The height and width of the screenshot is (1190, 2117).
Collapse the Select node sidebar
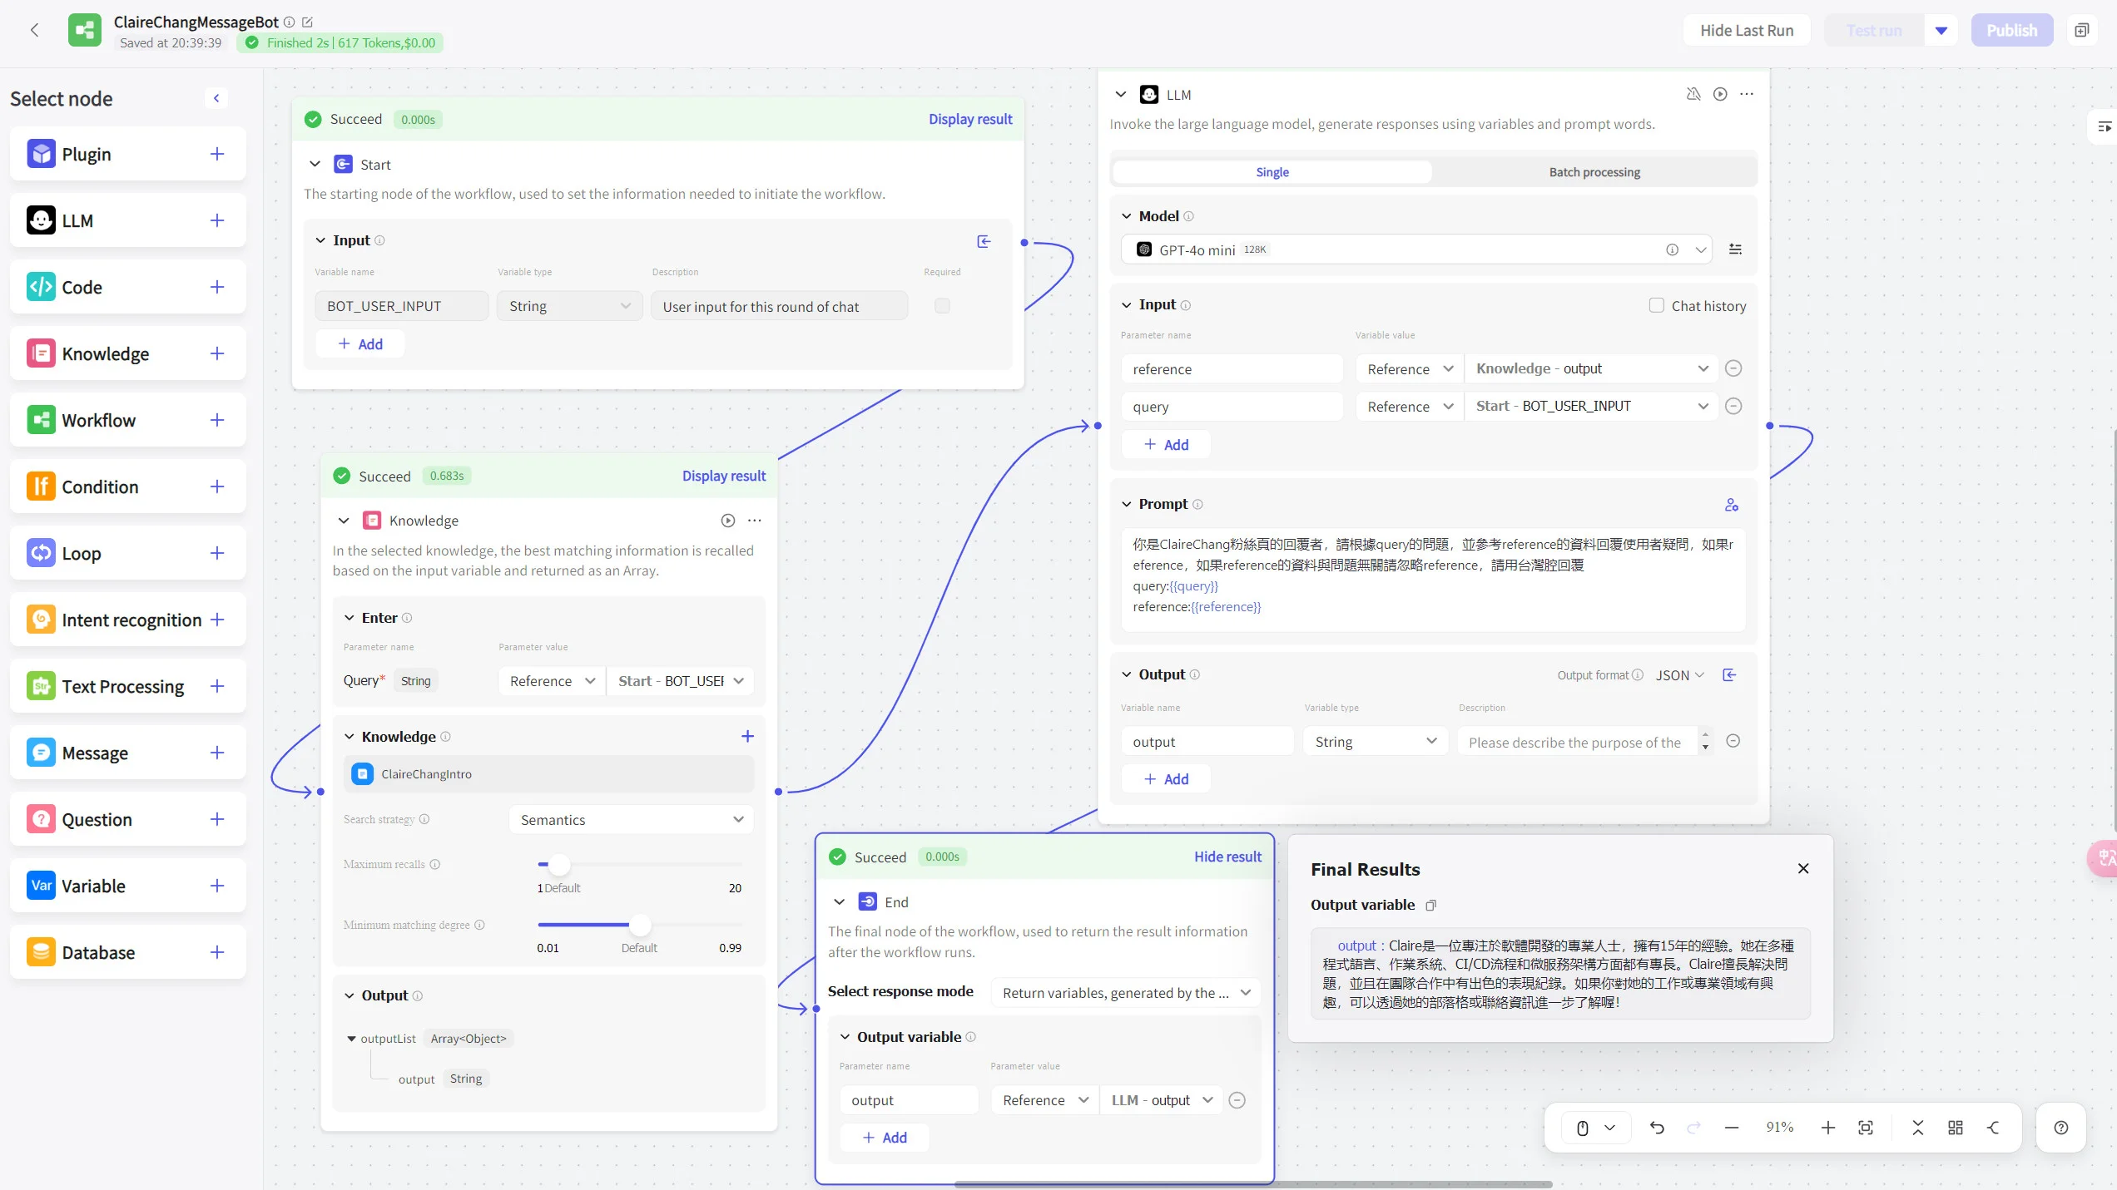[x=216, y=98]
